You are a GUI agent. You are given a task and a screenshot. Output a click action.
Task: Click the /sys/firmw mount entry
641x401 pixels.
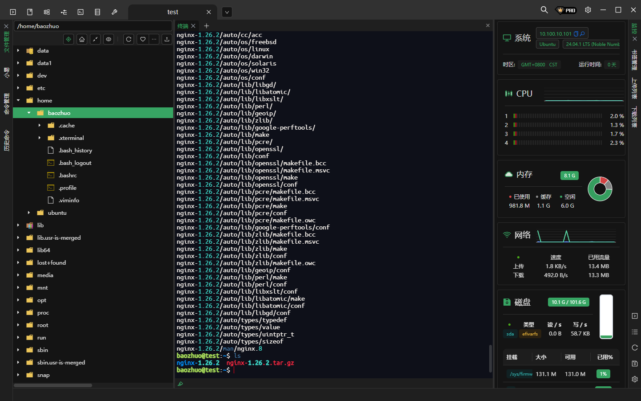[x=521, y=374]
